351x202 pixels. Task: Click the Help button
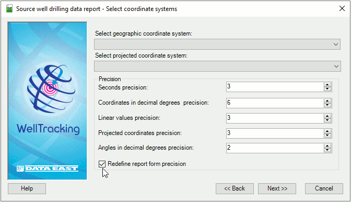[x=27, y=188]
